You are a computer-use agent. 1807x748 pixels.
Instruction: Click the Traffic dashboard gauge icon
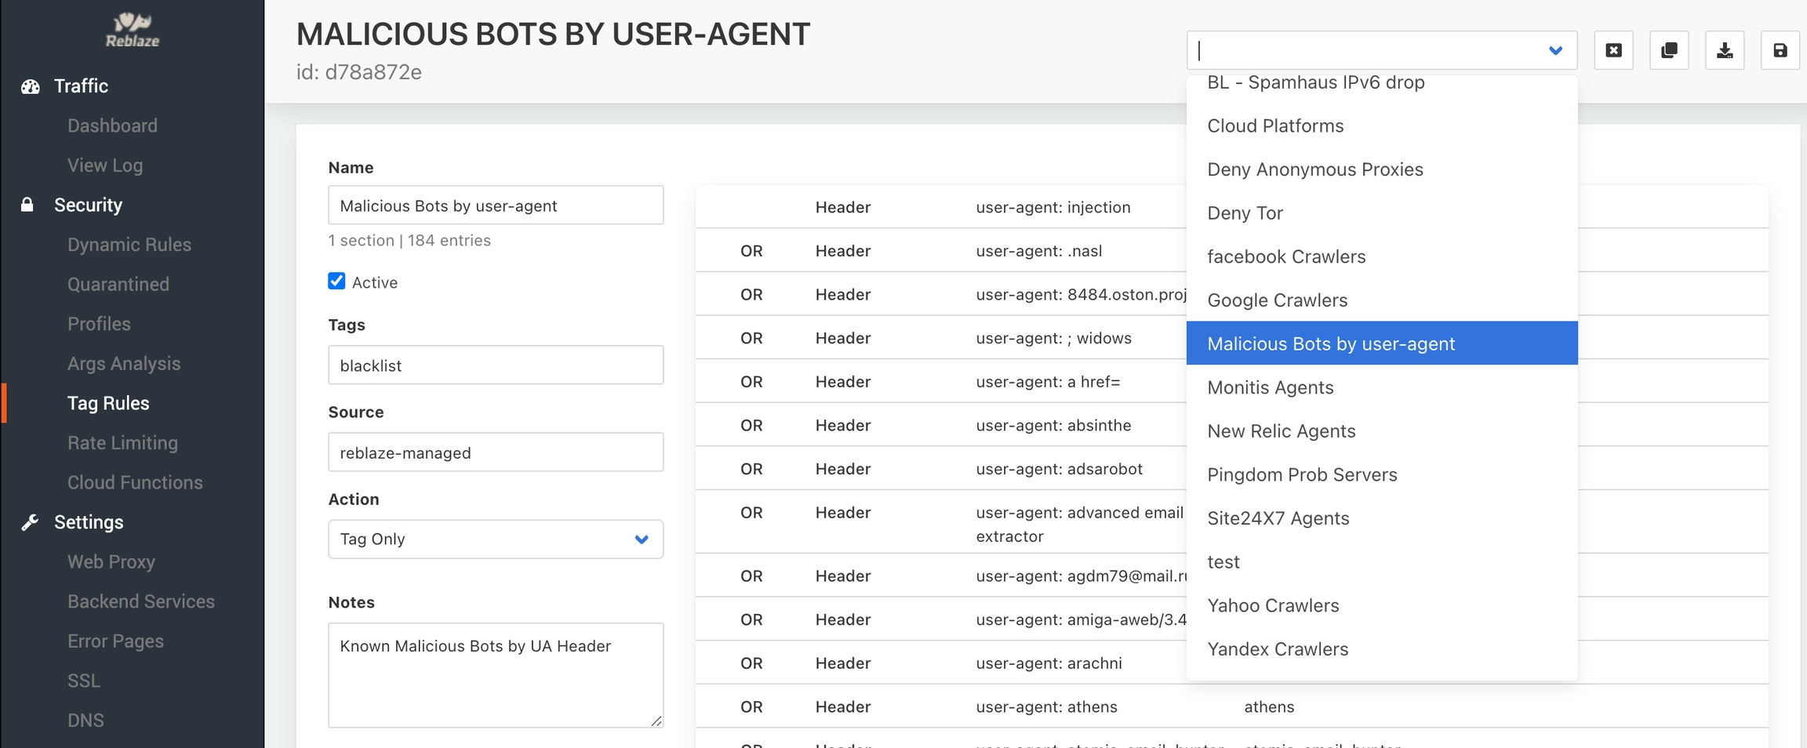[31, 86]
